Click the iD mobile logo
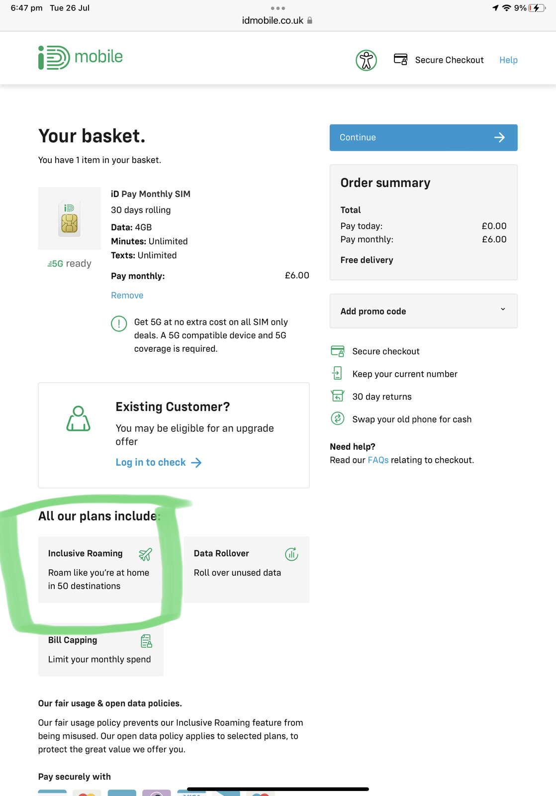 pos(81,58)
